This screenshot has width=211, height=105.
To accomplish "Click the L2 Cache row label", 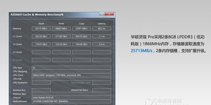I will coord(17,44).
